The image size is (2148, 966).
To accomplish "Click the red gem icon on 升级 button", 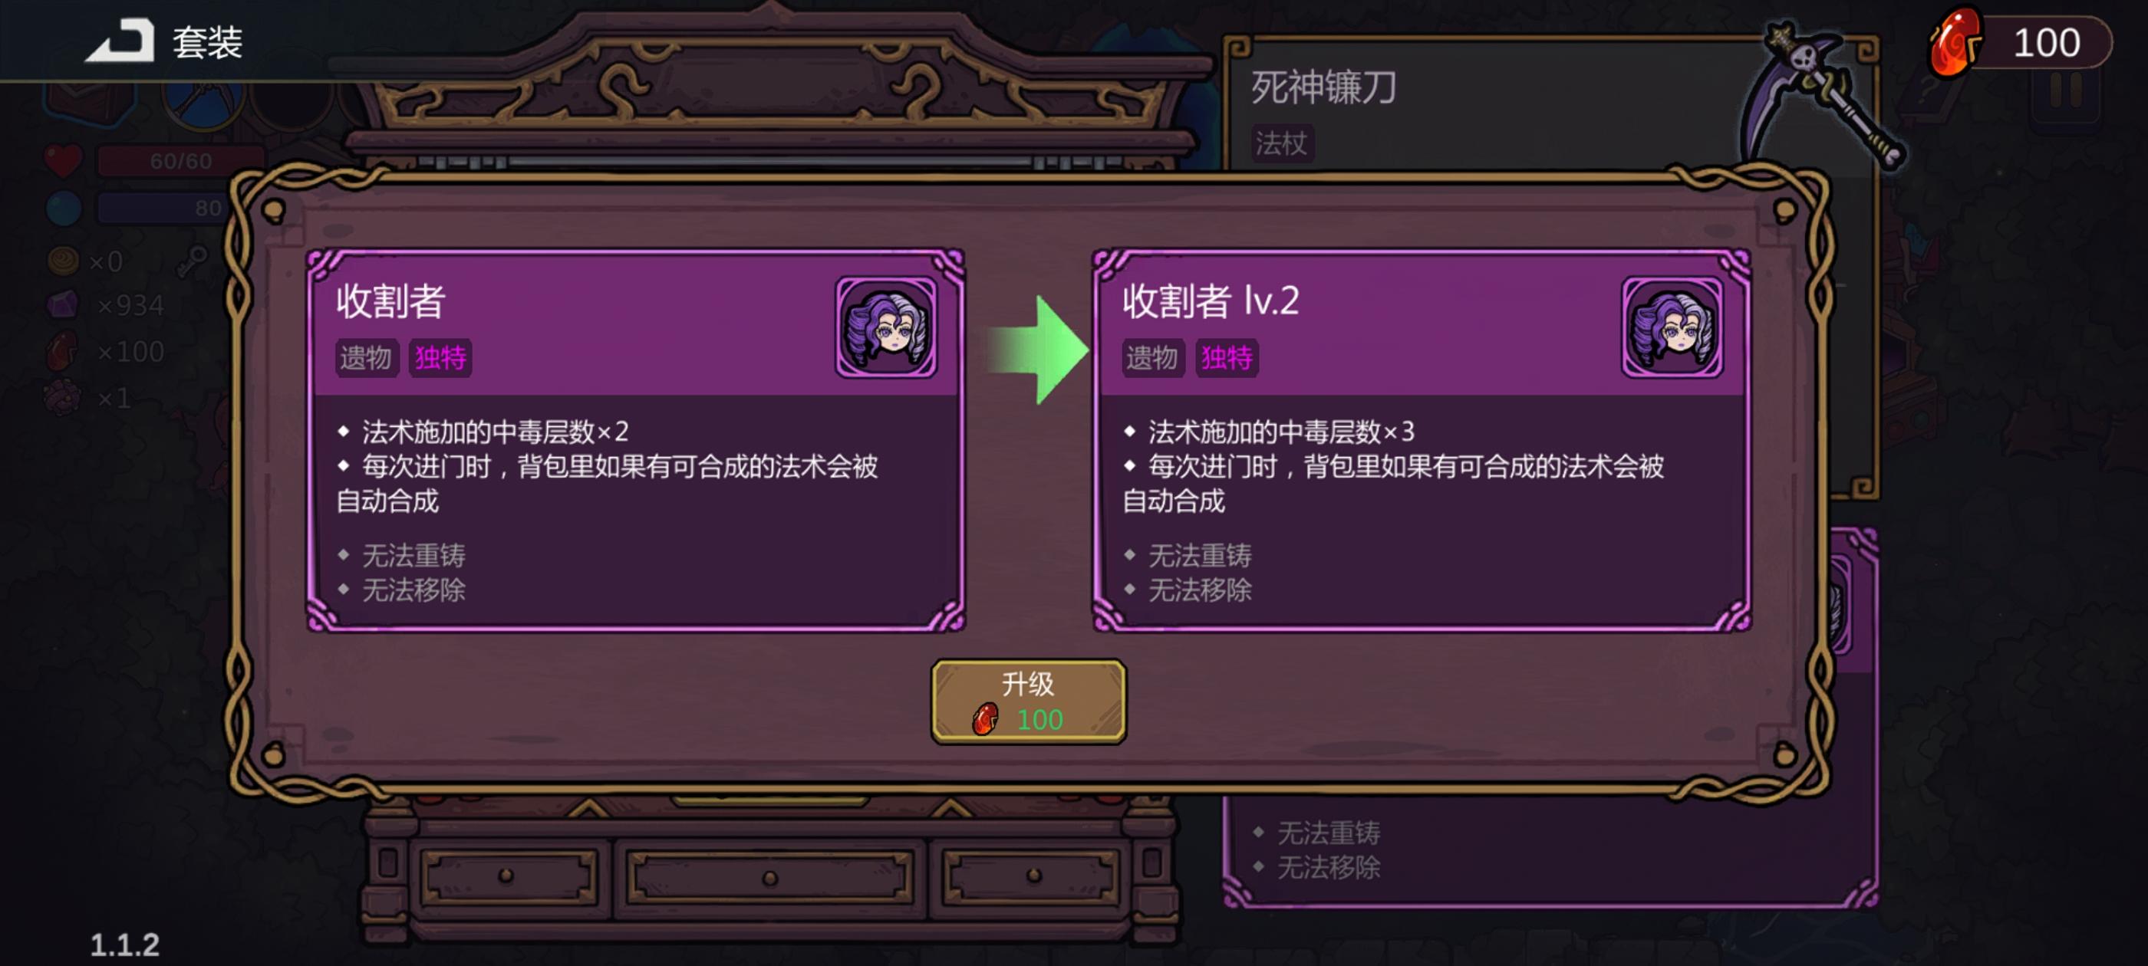I will (985, 718).
